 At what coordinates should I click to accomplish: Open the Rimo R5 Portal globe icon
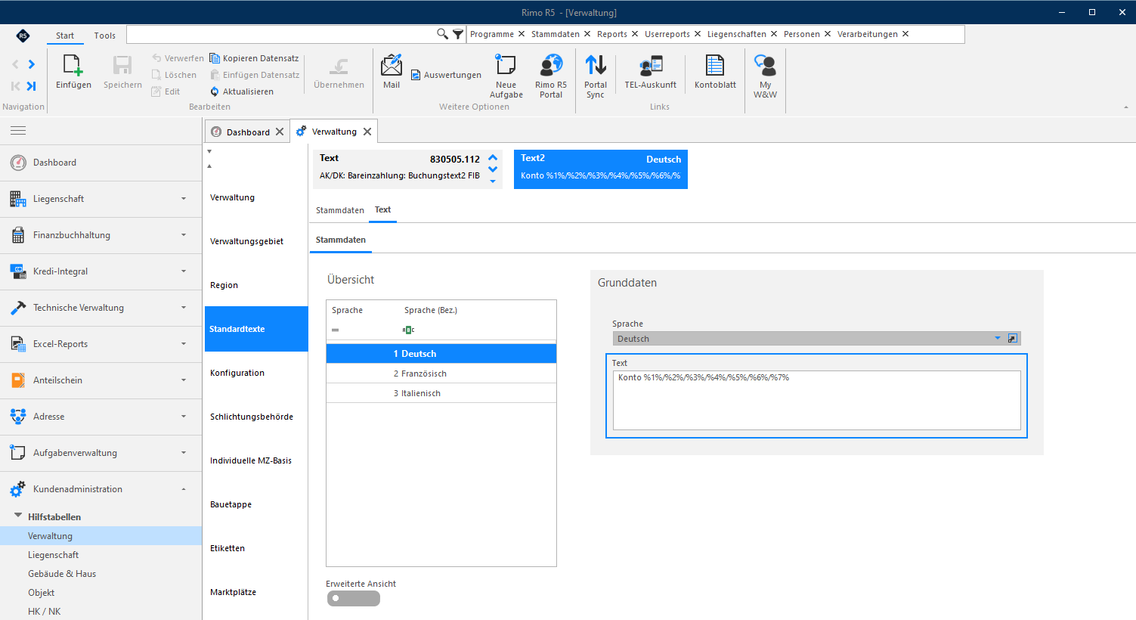[x=551, y=66]
